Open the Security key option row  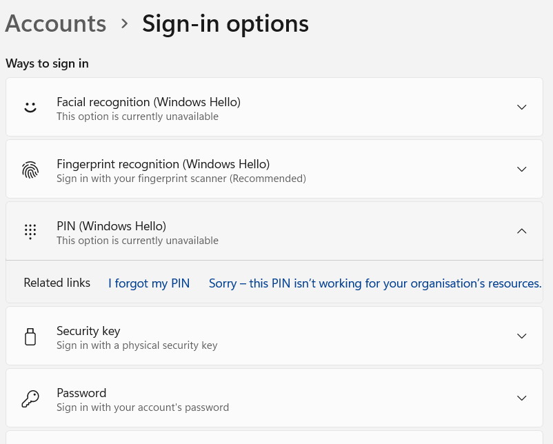tap(274, 336)
